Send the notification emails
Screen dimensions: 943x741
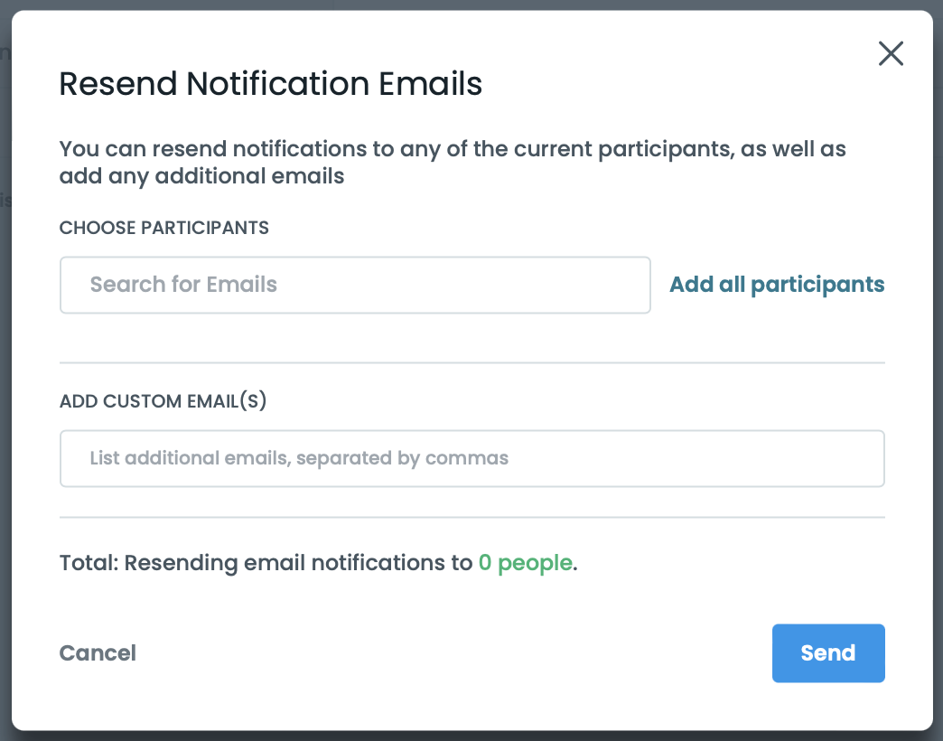(827, 653)
